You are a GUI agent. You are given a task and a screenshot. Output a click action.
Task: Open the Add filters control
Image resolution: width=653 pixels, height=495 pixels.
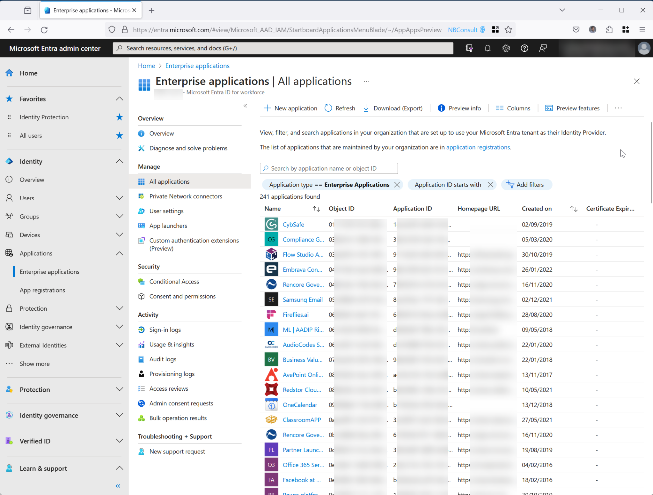coord(526,185)
